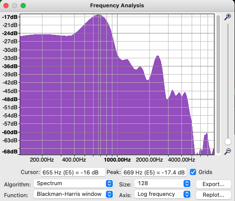Click the secondary spectrum peak above 2000 Hz
The height and width of the screenshot is (201, 235).
158,56
